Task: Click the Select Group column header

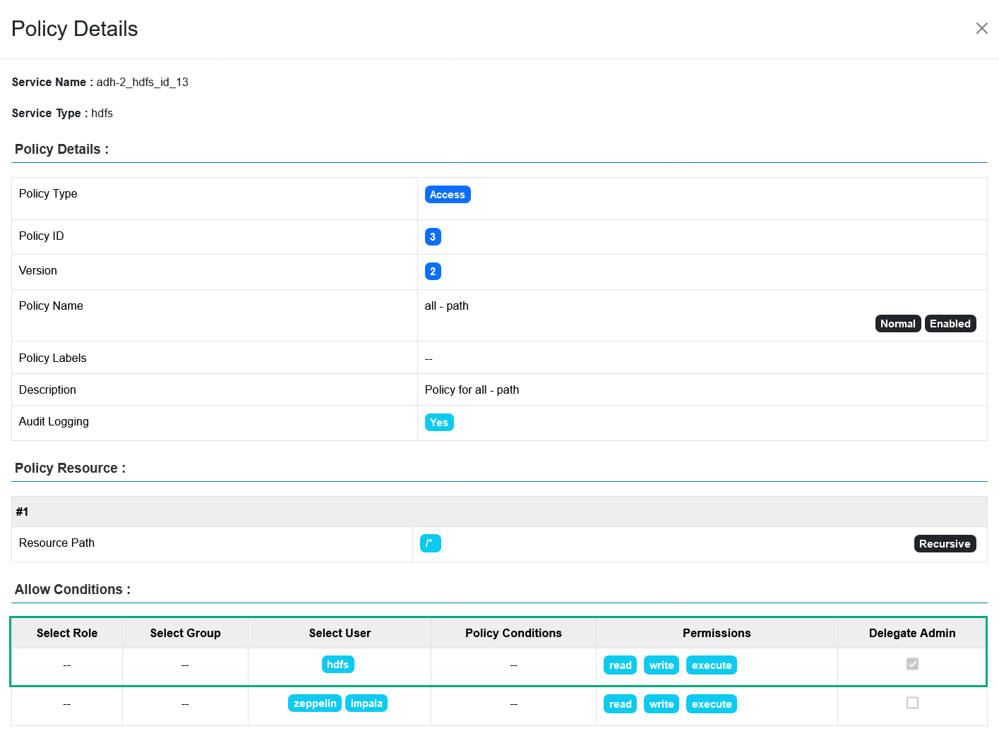Action: (x=186, y=634)
